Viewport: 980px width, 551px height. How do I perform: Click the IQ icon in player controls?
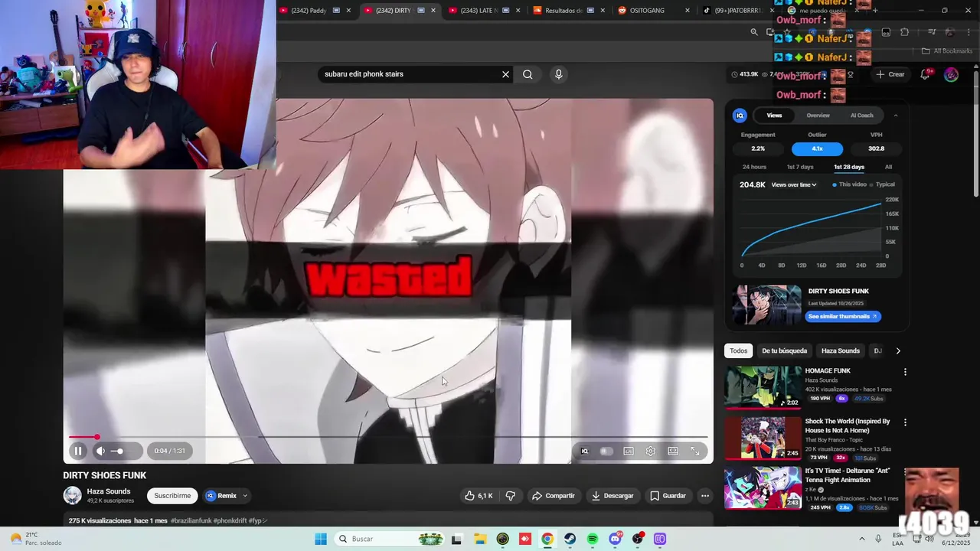click(x=584, y=452)
